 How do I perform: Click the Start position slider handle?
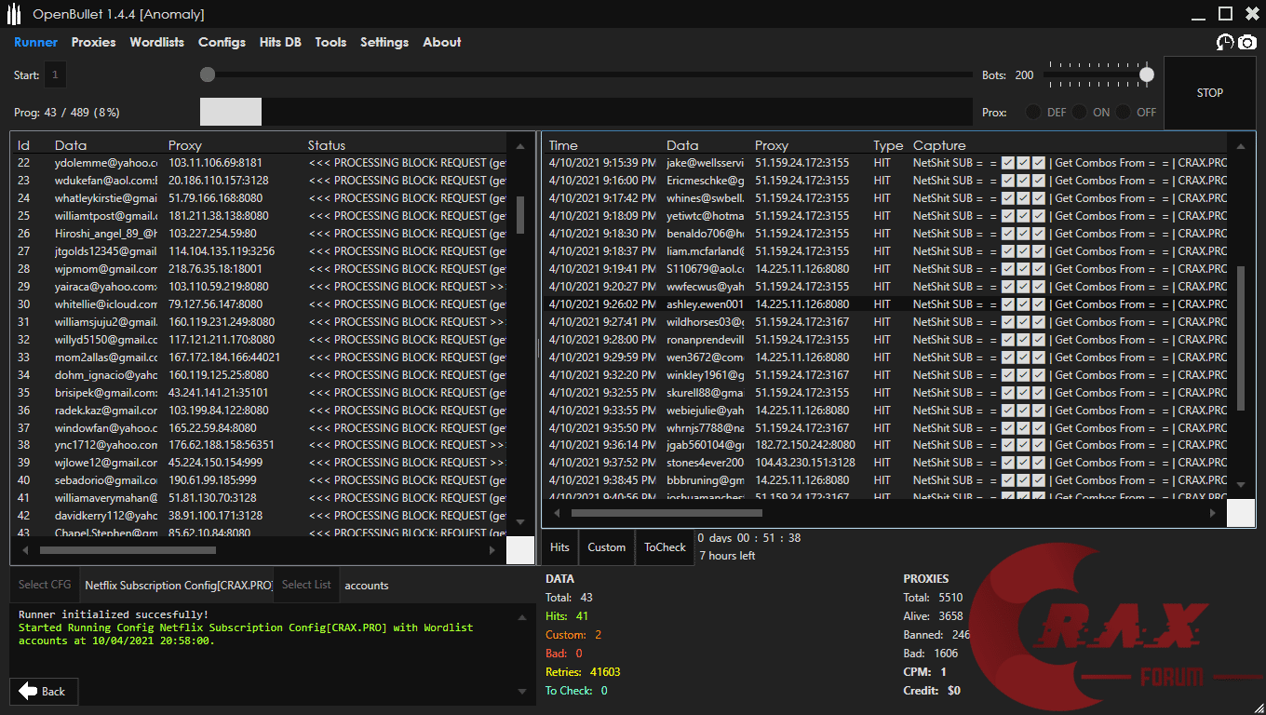pos(208,74)
